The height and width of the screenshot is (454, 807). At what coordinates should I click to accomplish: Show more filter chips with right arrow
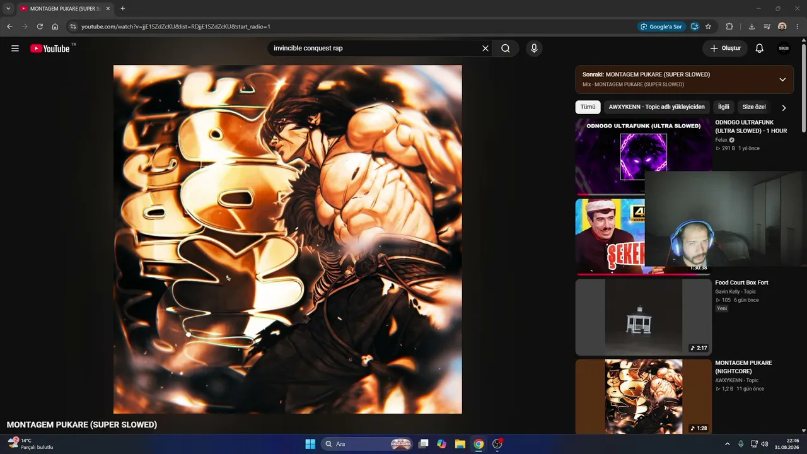point(784,108)
